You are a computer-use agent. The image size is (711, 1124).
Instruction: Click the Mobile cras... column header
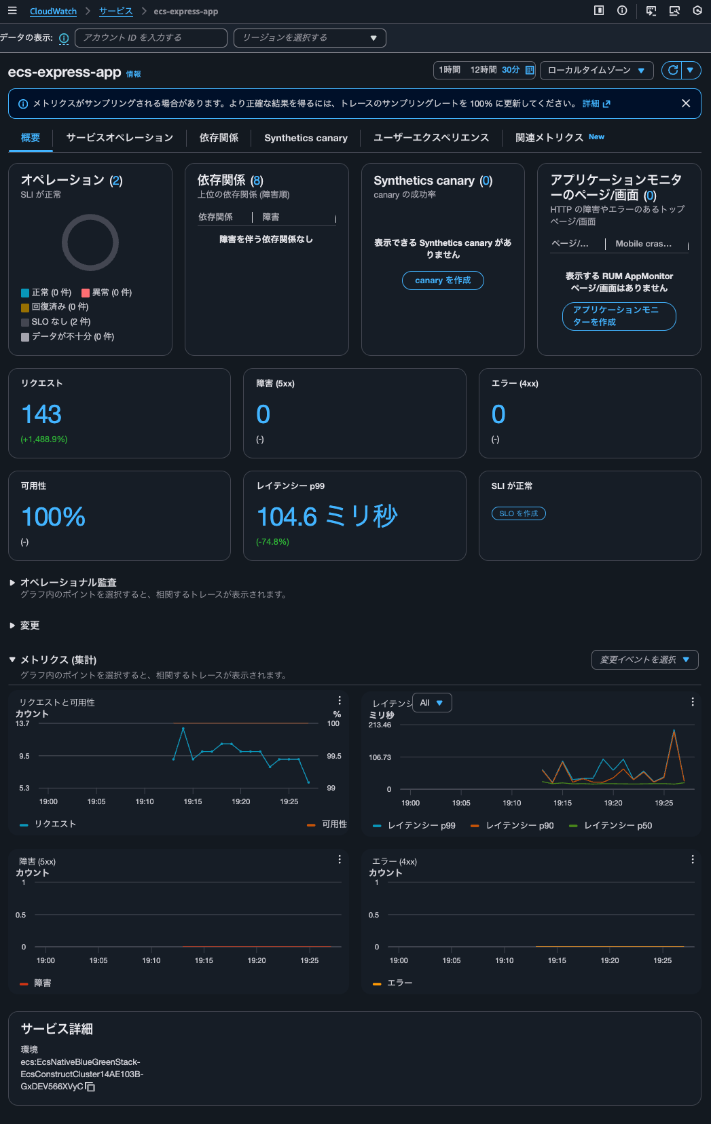[x=643, y=244]
